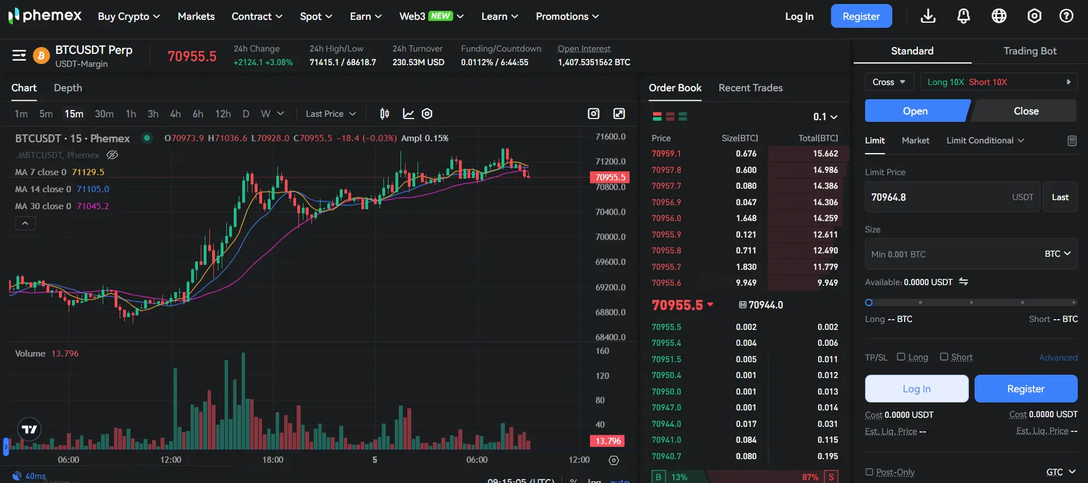This screenshot has width=1088, height=483.
Task: Enable the TP/SL Short checkbox
Action: click(x=944, y=357)
